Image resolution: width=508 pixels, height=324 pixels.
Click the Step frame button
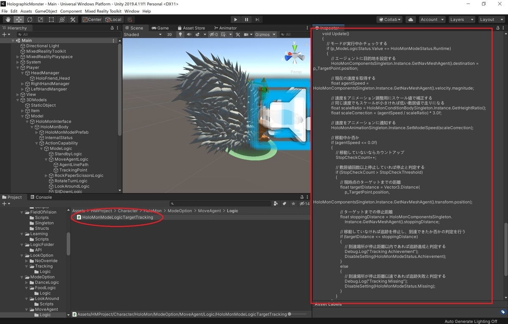[257, 19]
